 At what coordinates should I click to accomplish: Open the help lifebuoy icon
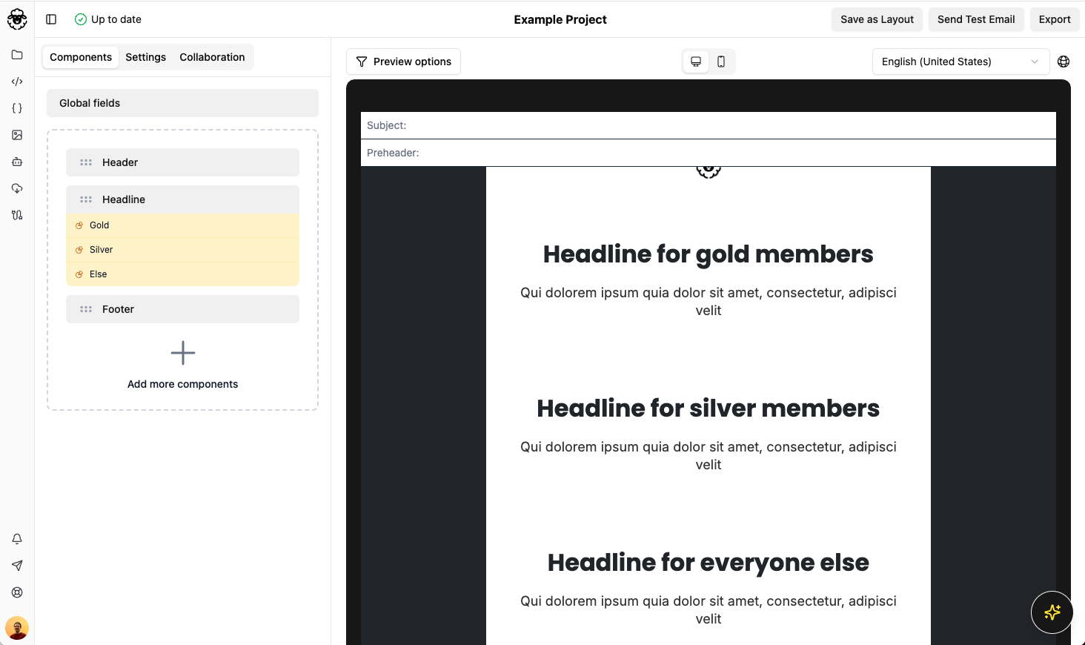tap(17, 592)
